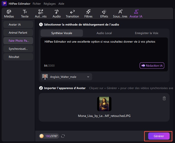The height and width of the screenshot is (143, 175).
Task: Open the Filtres tool
Action: click(88, 14)
